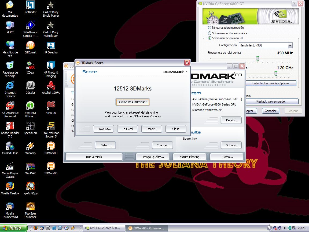
Task: Click the taskbar clock 22:28
Action: (301, 228)
